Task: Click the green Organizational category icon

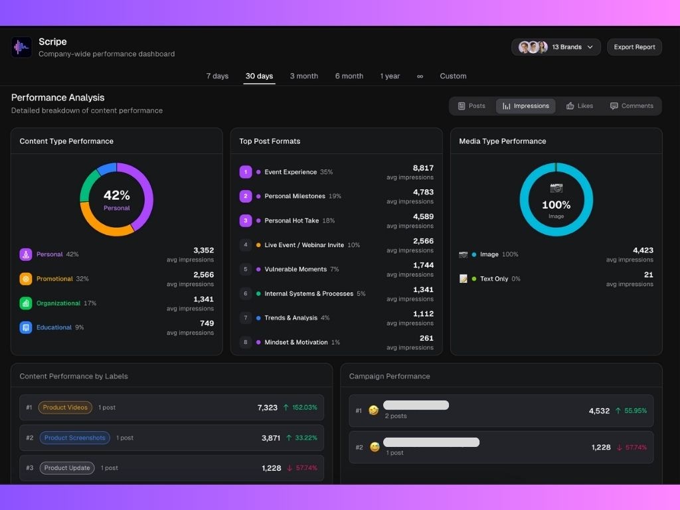Action: pyautogui.click(x=25, y=303)
